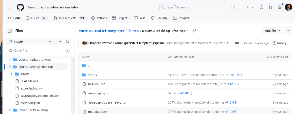Image resolution: width=295 pixels, height=114 pixels.
Task: Copy the path with the copy icon
Action: 194,31
